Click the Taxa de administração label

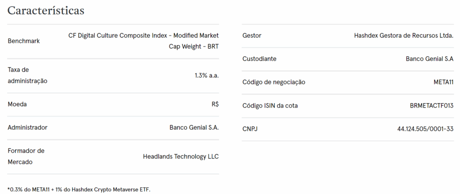pos(27,75)
